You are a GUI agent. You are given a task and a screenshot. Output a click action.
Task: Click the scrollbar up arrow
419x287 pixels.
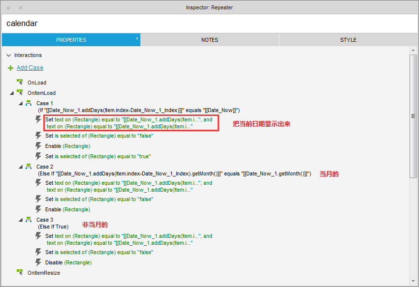[x=413, y=50]
